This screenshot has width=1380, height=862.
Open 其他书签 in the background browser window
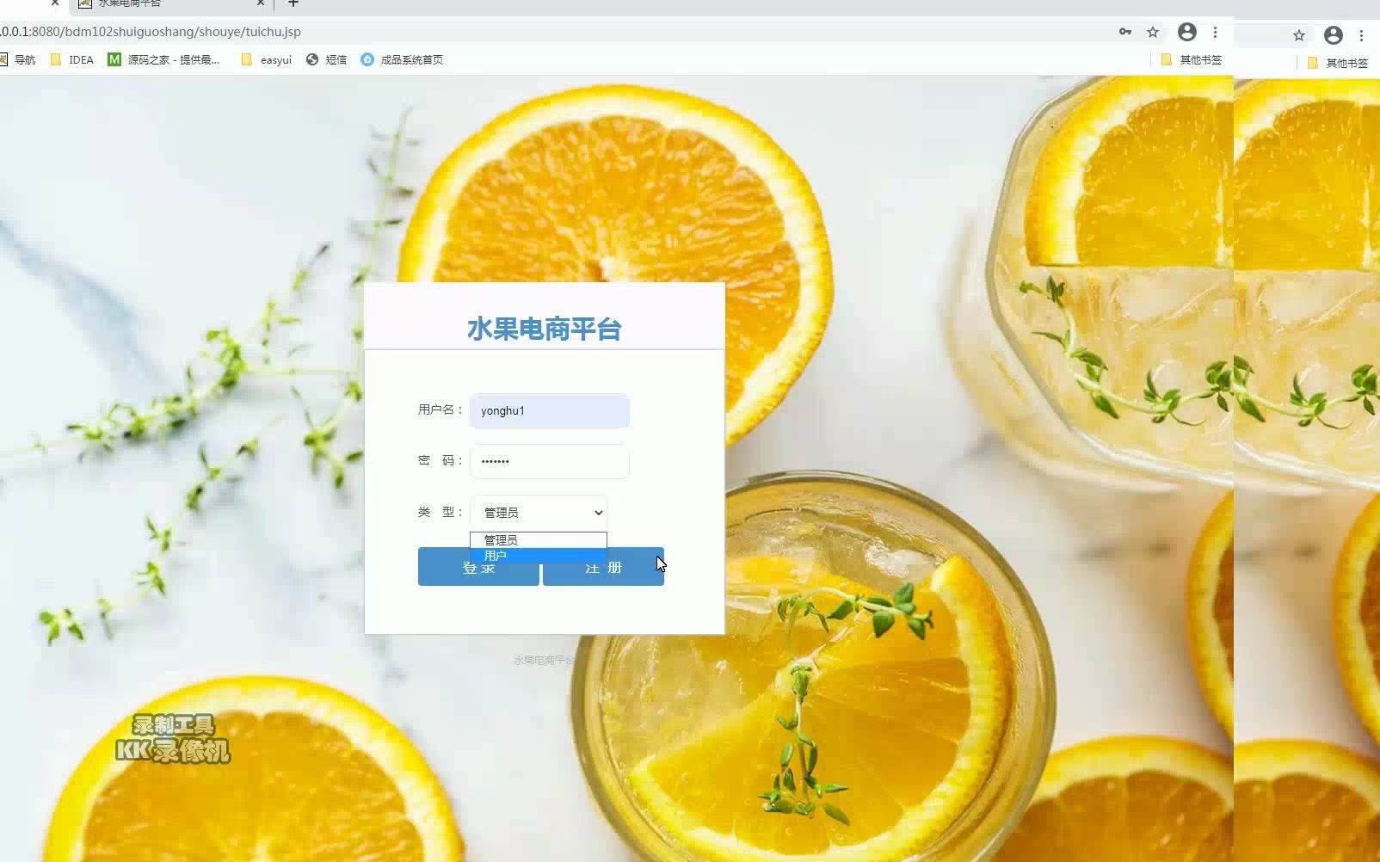[1338, 63]
